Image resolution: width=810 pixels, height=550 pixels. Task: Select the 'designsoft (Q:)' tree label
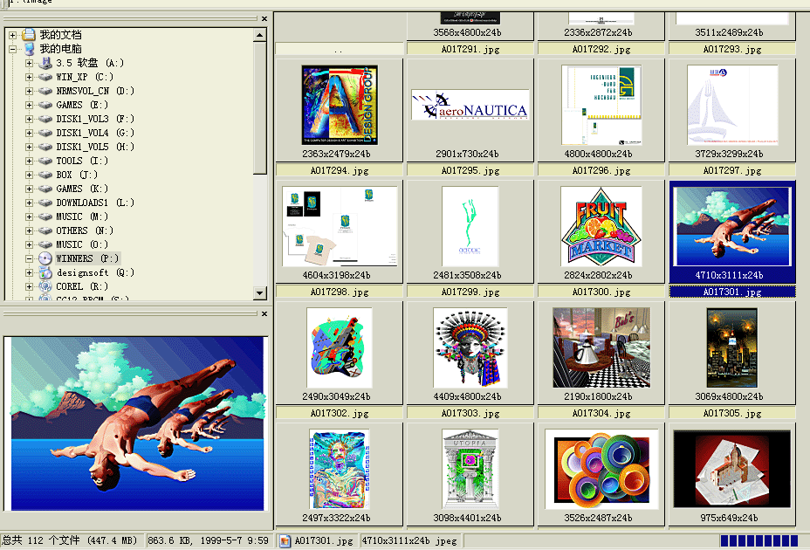click(x=95, y=272)
